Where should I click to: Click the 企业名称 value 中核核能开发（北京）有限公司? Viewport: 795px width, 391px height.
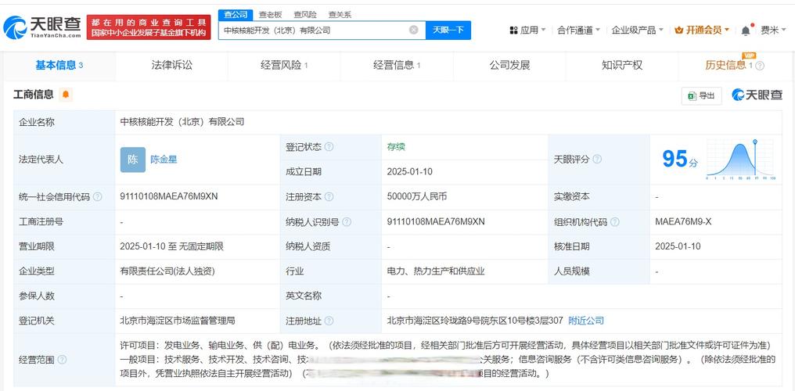(182, 122)
